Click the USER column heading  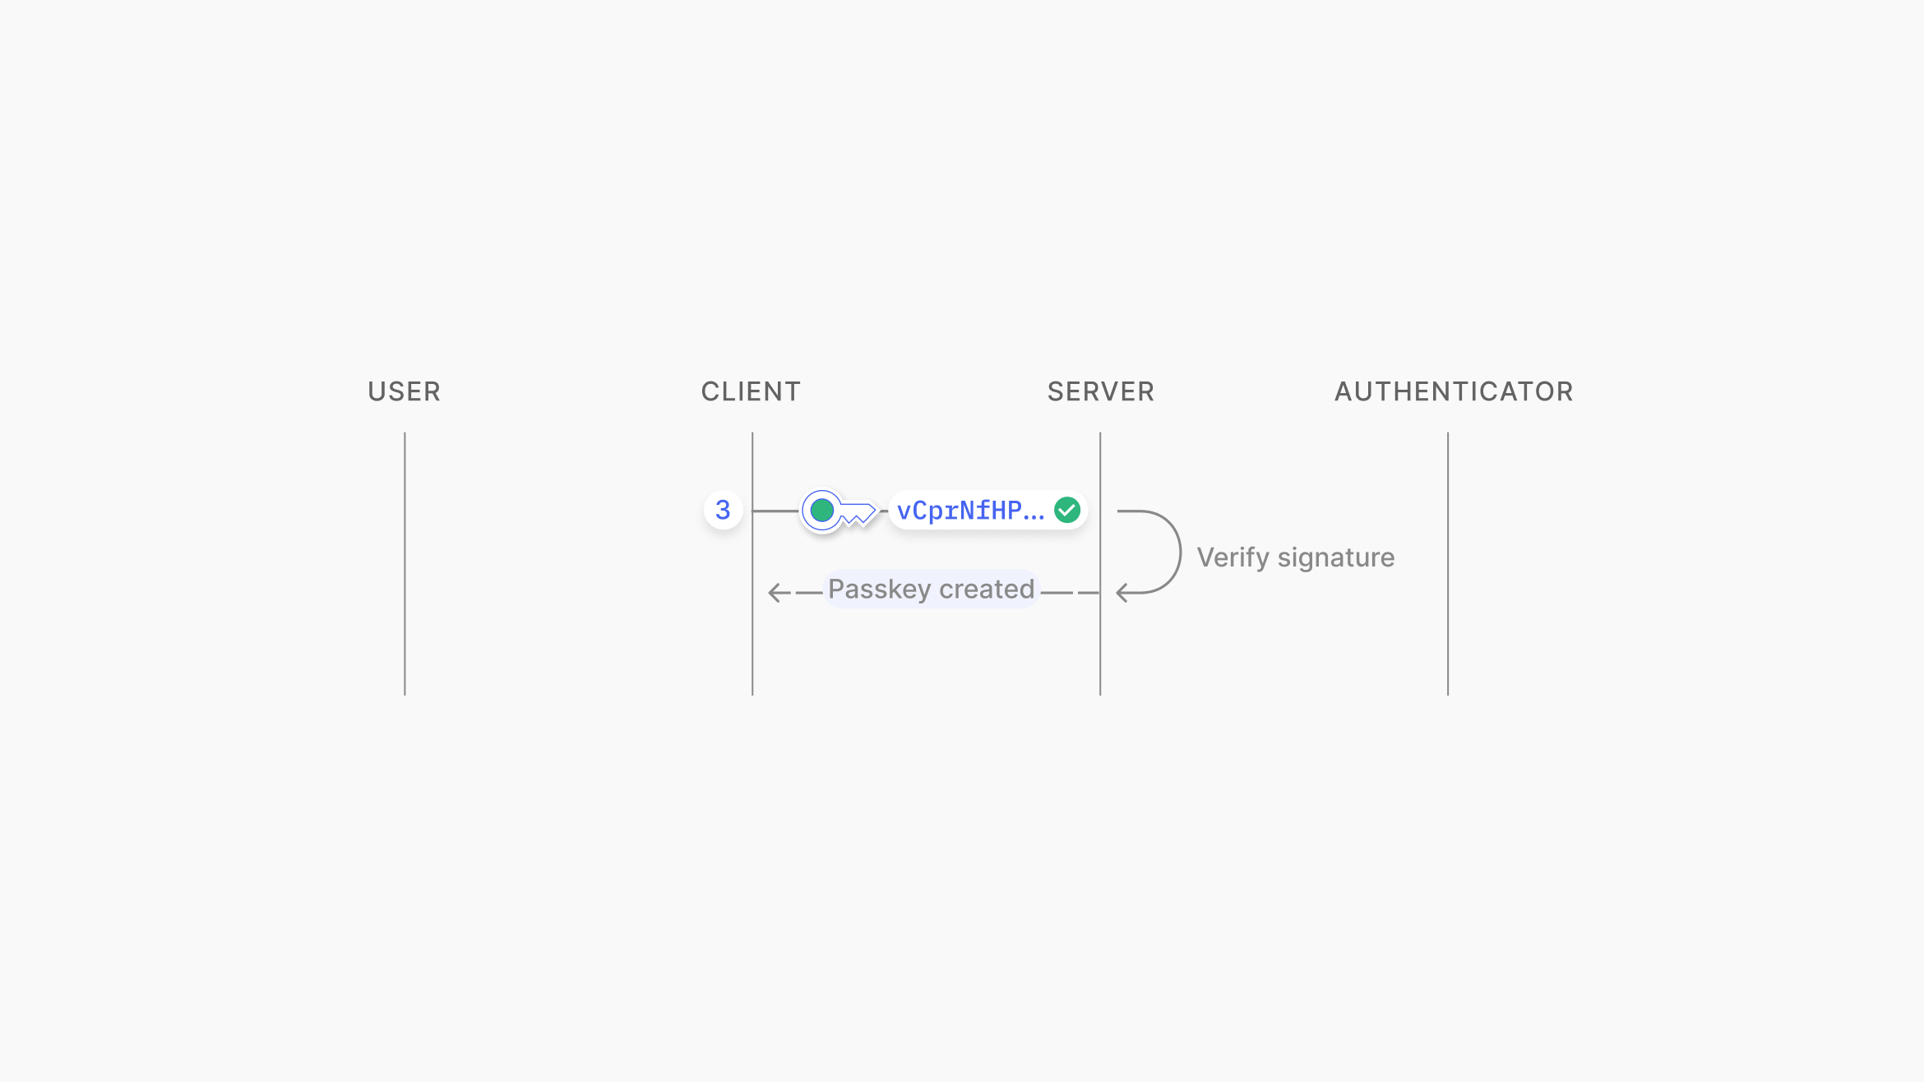[405, 391]
